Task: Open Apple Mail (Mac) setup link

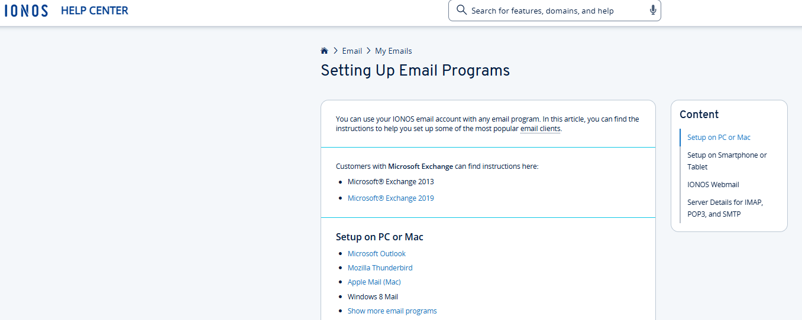Action: (374, 282)
